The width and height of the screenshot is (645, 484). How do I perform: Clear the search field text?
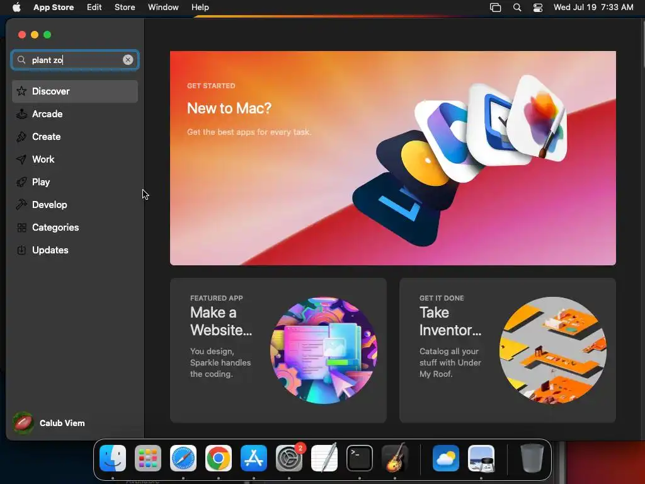pyautogui.click(x=128, y=60)
